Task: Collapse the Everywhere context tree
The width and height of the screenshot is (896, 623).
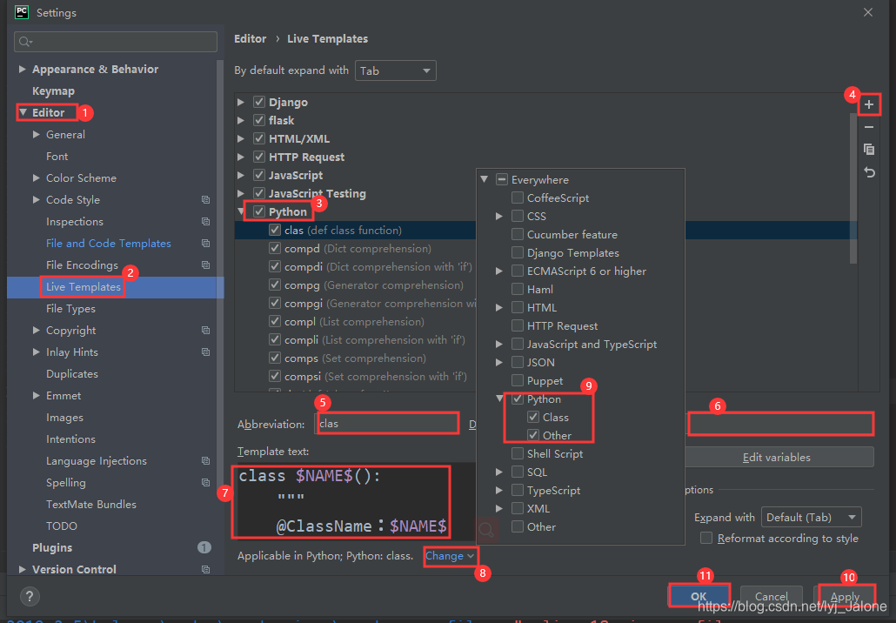Action: point(484,179)
